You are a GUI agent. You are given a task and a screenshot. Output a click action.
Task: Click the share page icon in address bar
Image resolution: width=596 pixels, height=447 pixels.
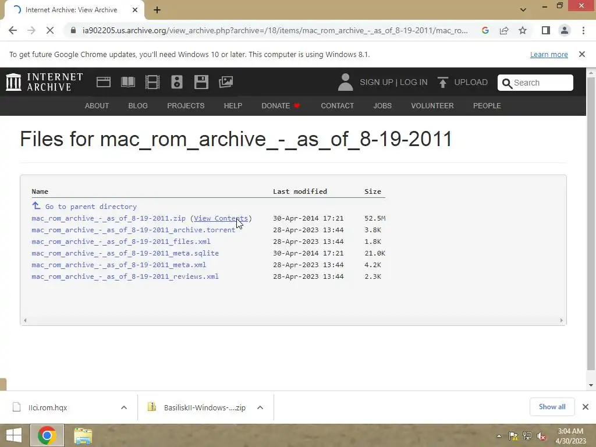point(504,30)
